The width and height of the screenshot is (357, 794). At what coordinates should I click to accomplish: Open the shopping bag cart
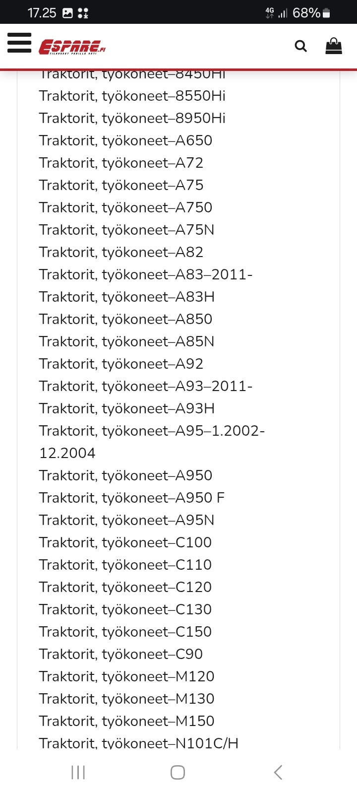pos(334,46)
